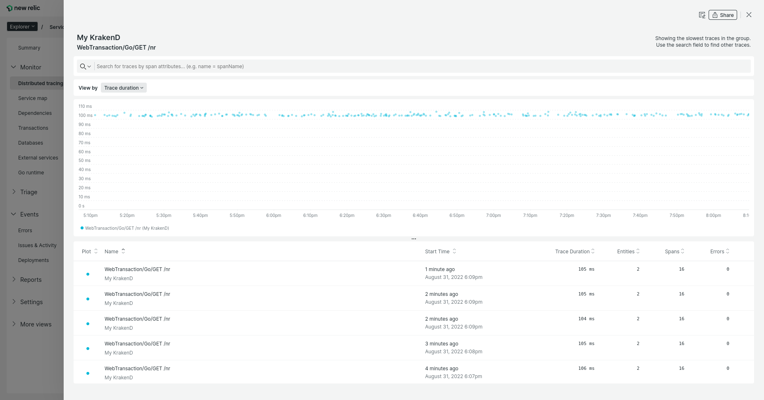Image resolution: width=764 pixels, height=400 pixels.
Task: Sort by Entities column
Action: (628, 251)
